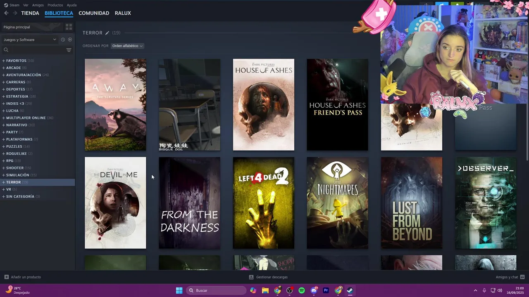Click the library search magnifier icon
Screen dimensions: 529x297
click(x=6, y=50)
